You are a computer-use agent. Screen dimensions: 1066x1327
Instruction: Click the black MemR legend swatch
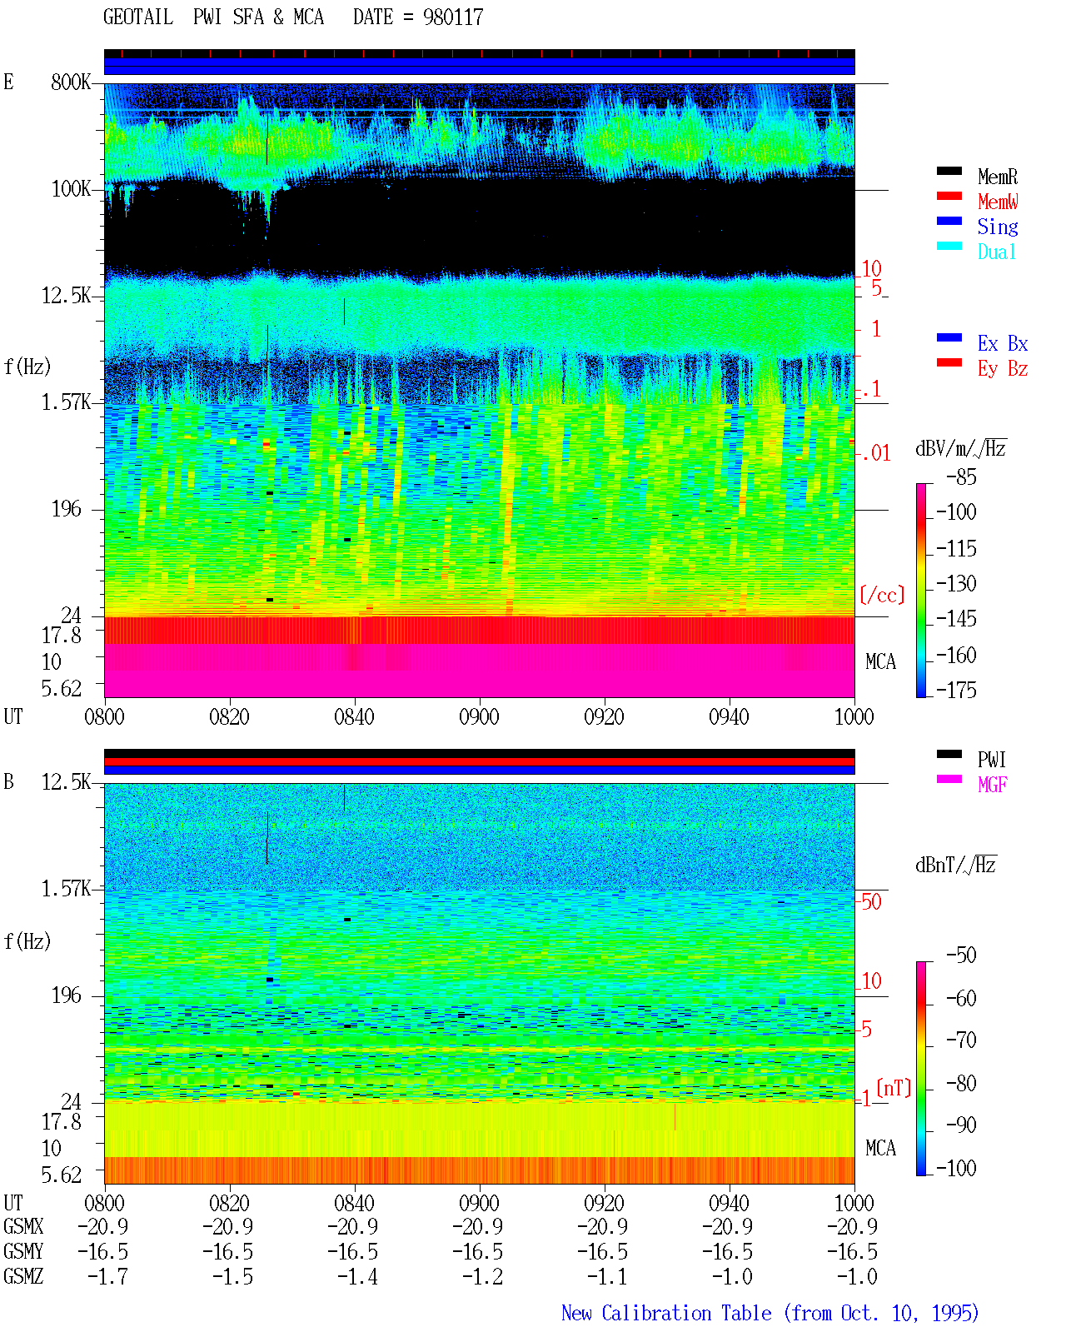pyautogui.click(x=949, y=172)
